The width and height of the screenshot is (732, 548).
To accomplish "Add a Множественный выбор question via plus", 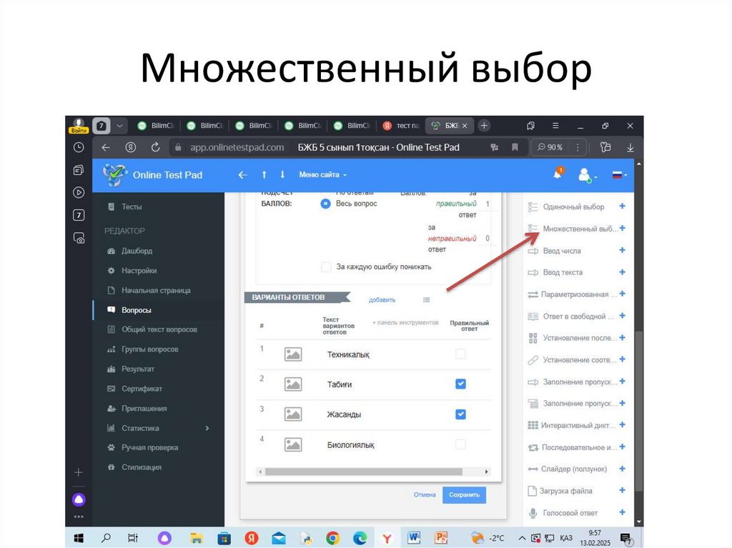I will coord(622,228).
